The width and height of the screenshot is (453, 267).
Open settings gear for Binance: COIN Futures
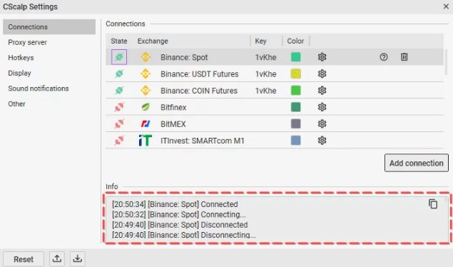tap(322, 91)
